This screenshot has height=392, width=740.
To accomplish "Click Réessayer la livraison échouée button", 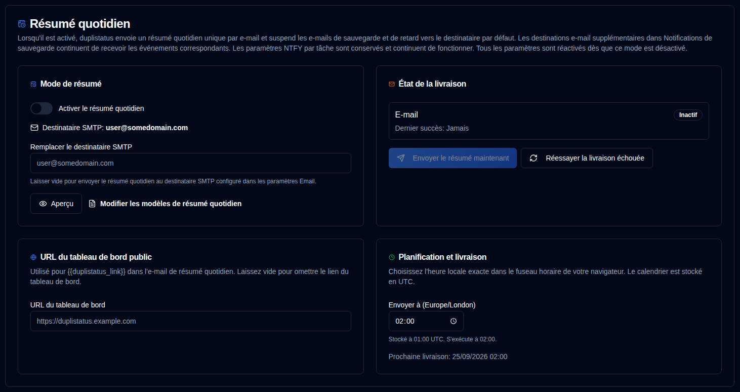I will tap(587, 158).
